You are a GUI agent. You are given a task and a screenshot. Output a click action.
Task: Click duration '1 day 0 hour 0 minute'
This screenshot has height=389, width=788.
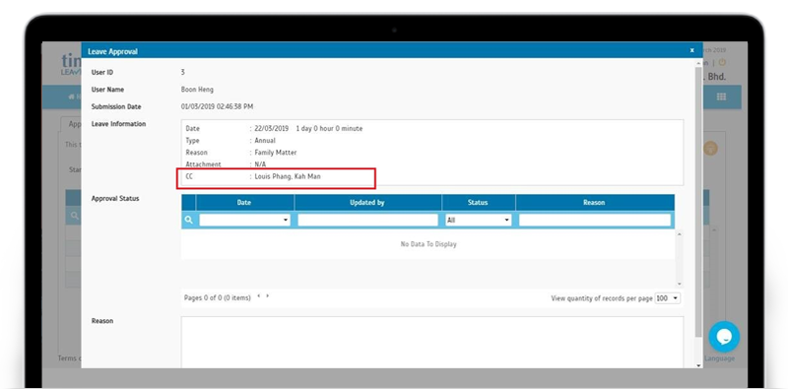[329, 129]
